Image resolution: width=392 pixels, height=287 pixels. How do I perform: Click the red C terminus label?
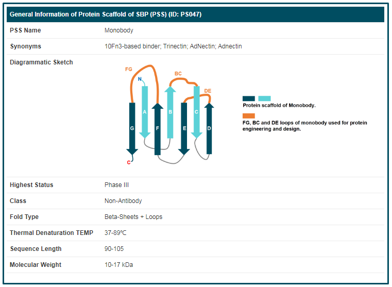pyautogui.click(x=129, y=162)
